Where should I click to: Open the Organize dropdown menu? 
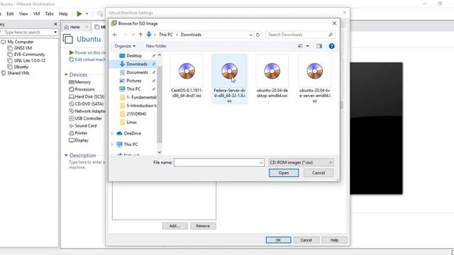pos(125,46)
